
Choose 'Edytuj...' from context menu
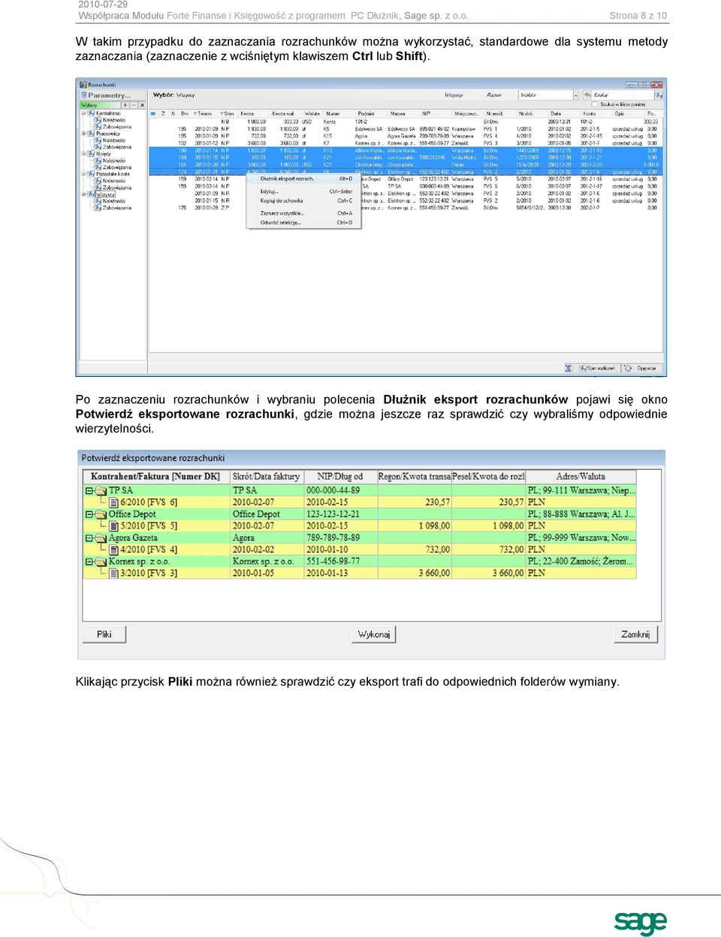point(303,191)
